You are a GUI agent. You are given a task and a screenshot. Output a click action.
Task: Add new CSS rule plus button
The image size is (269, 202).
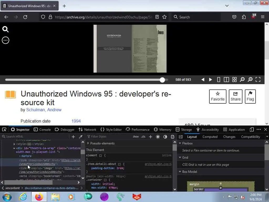(x=151, y=137)
